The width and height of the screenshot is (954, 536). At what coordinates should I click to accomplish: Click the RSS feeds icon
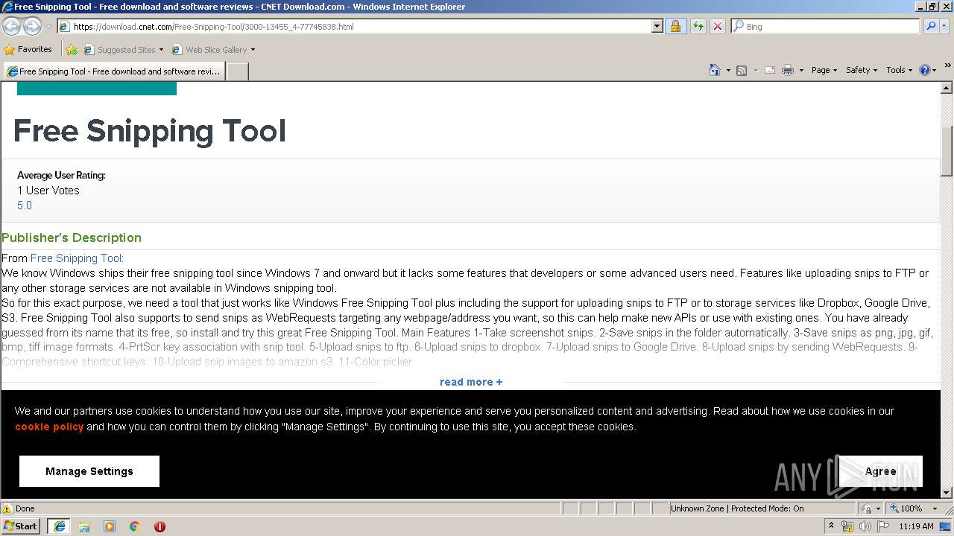click(x=742, y=70)
